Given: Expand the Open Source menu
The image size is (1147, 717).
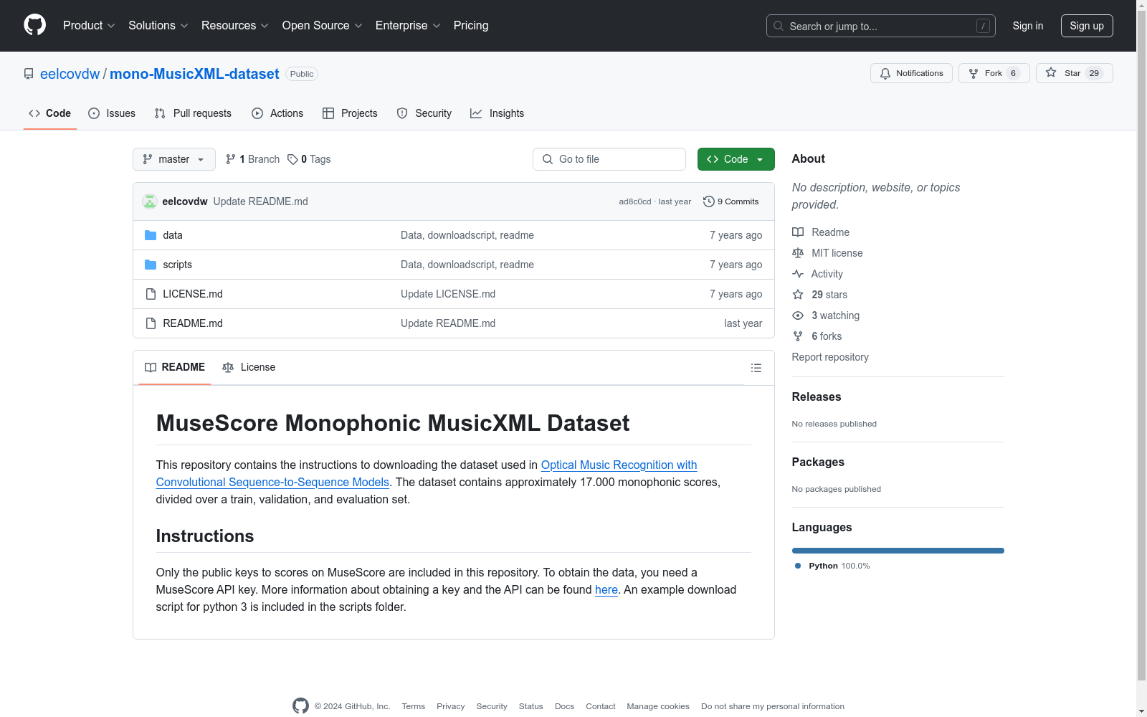Looking at the screenshot, I should click(x=323, y=26).
